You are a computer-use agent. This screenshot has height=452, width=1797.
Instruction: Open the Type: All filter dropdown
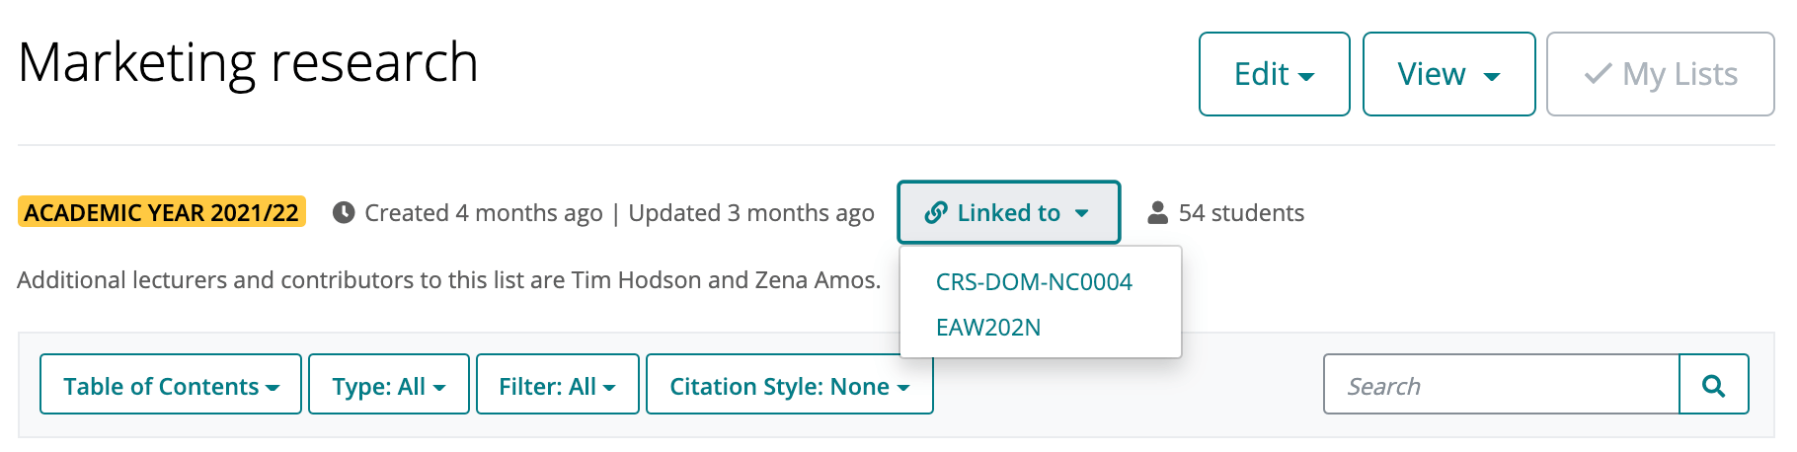point(389,385)
